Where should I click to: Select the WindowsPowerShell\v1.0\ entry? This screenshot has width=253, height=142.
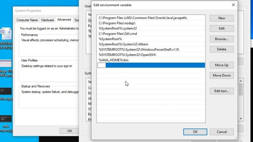[x=151, y=50]
